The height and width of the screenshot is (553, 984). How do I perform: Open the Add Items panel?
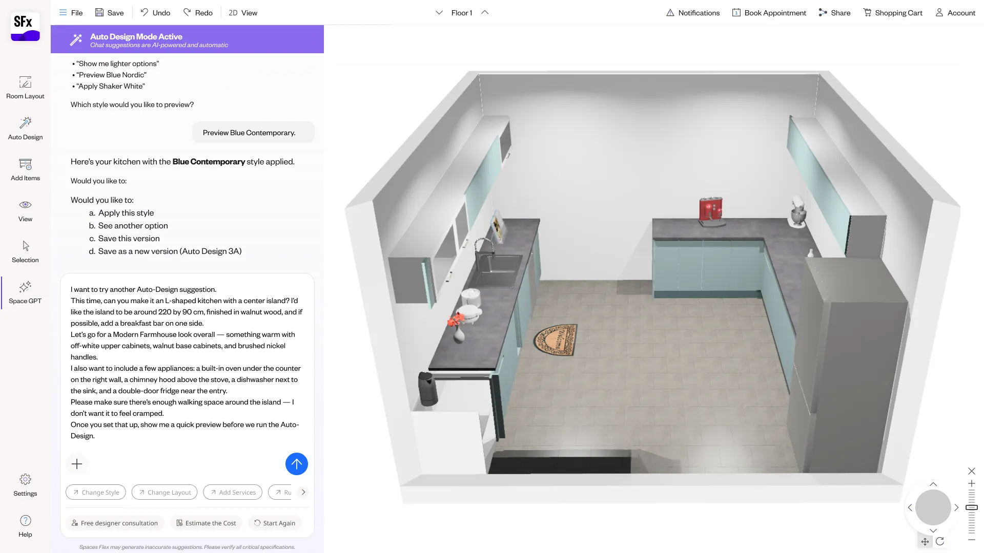[25, 169]
